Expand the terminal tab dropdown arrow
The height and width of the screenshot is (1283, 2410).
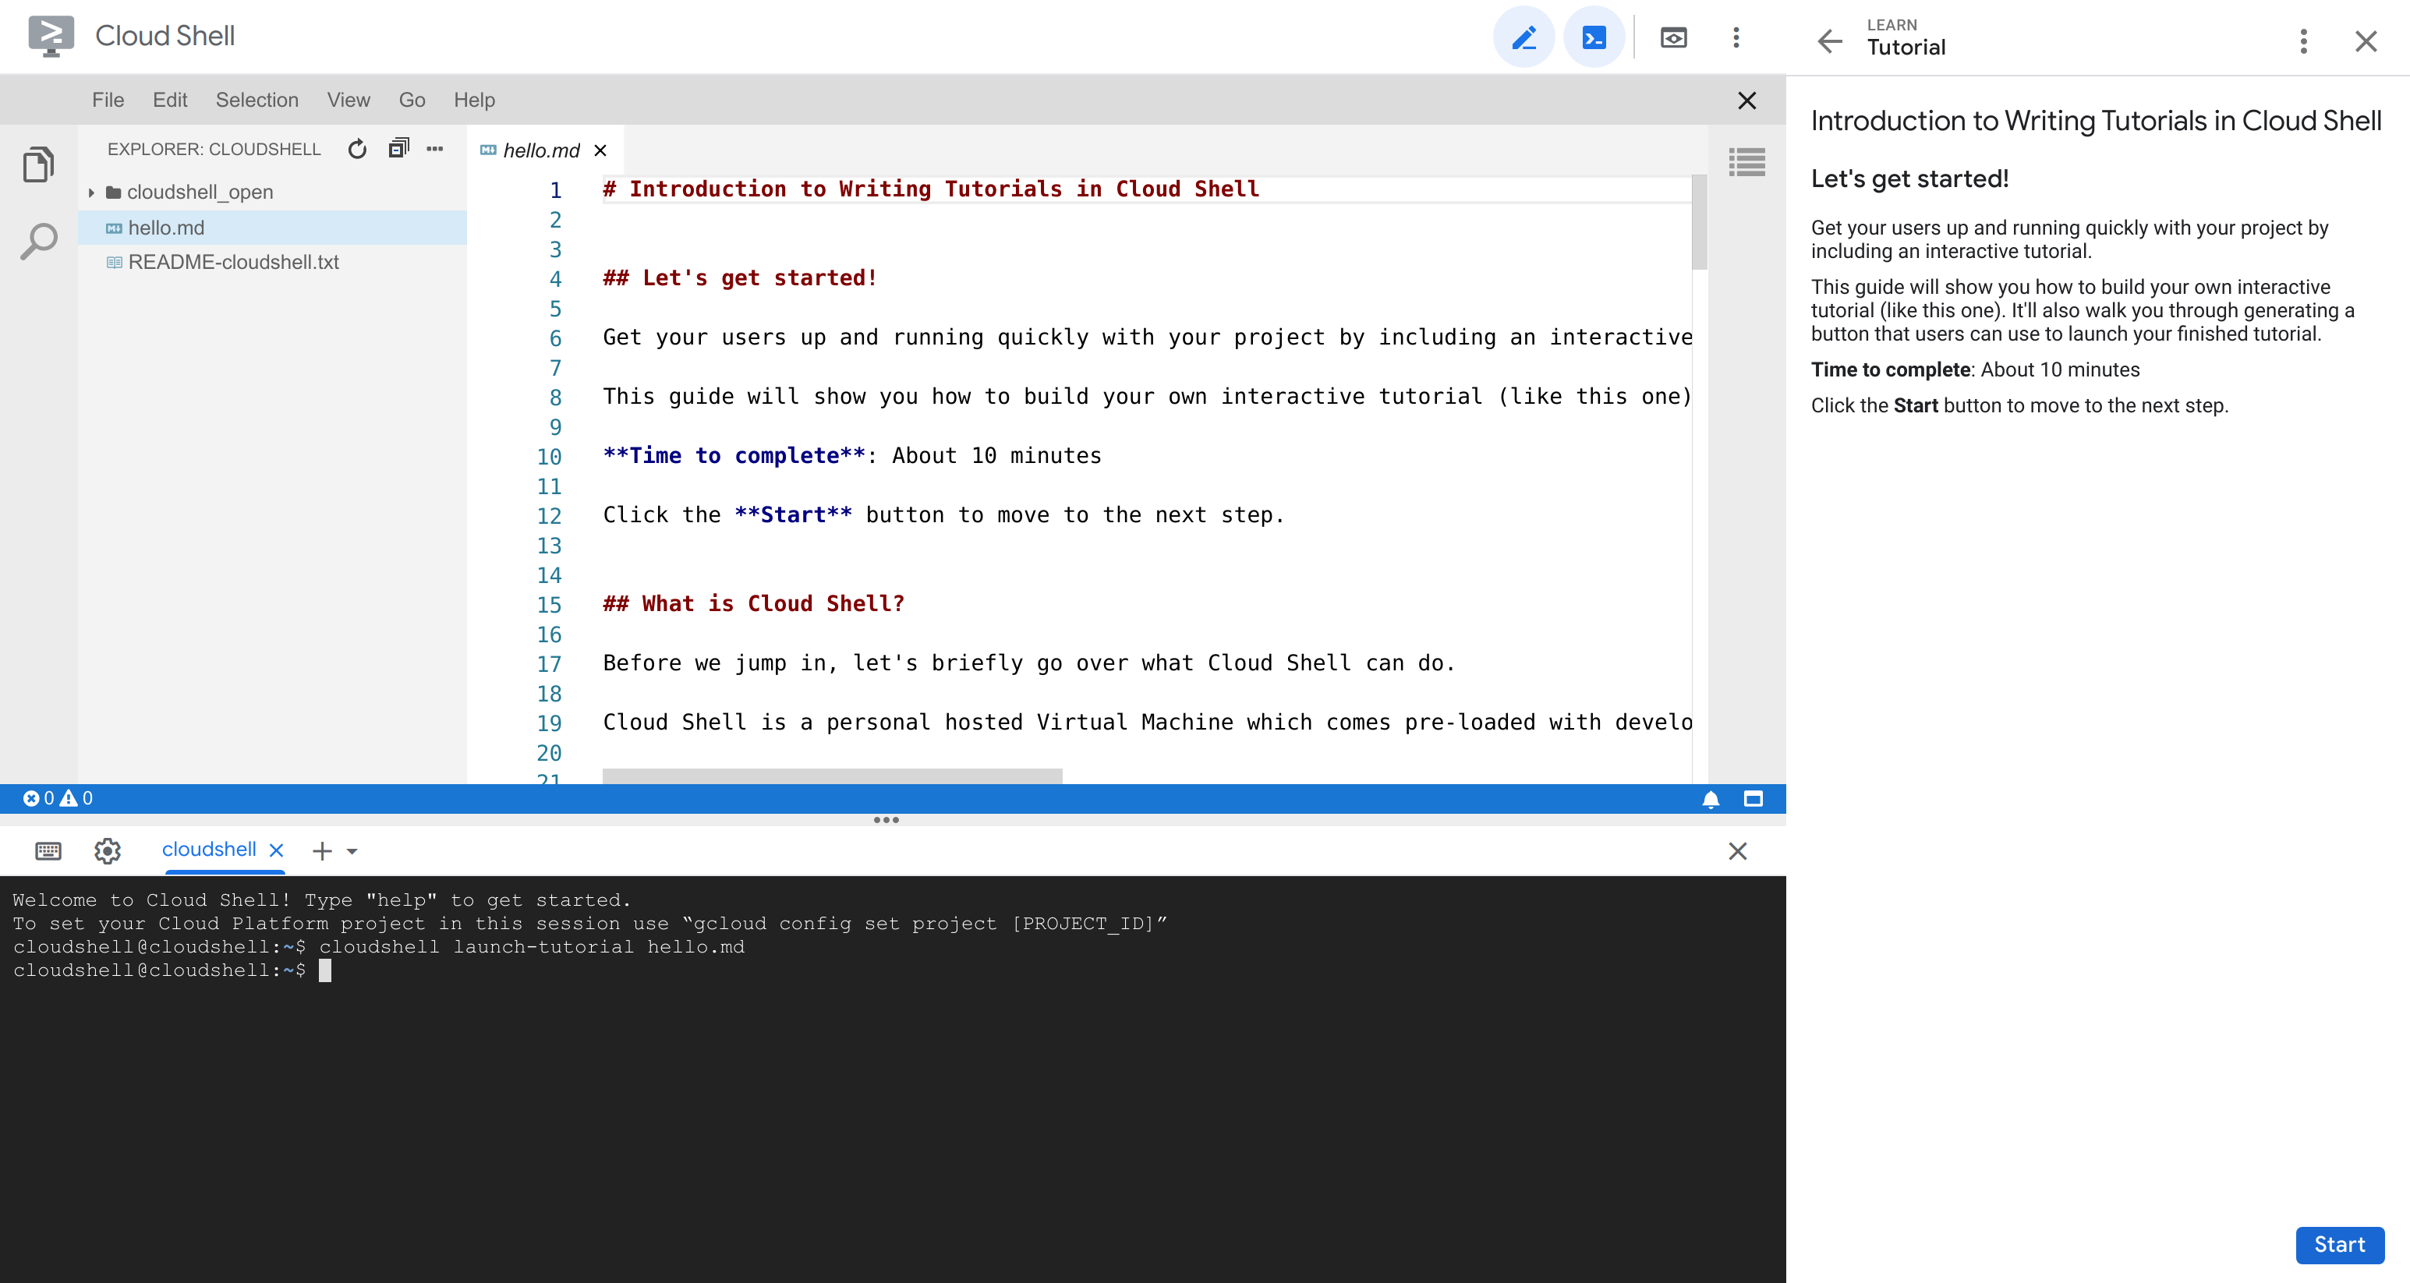[352, 850]
